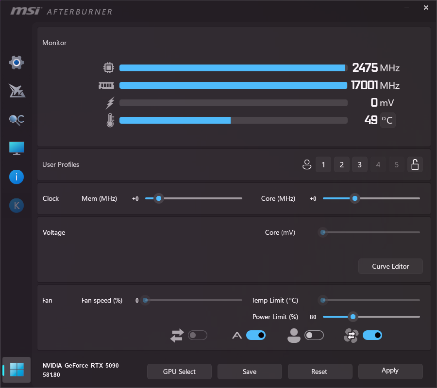Open the GPU Select chooser
The height and width of the screenshot is (388, 437).
(x=179, y=372)
